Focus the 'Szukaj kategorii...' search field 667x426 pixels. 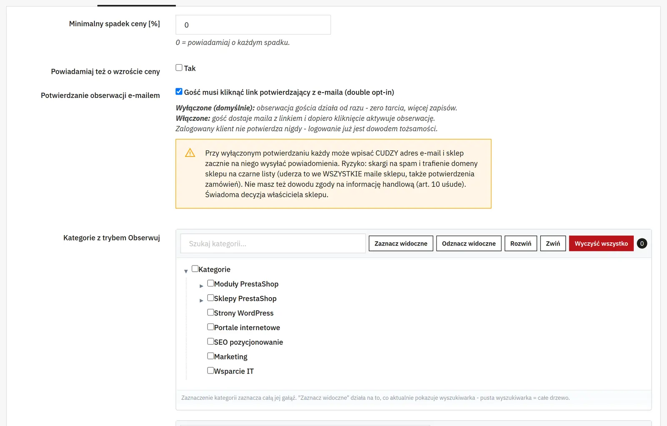click(273, 243)
